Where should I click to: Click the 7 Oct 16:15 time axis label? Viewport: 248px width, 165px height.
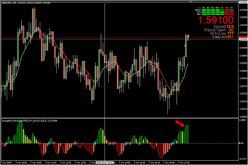[x=154, y=163]
